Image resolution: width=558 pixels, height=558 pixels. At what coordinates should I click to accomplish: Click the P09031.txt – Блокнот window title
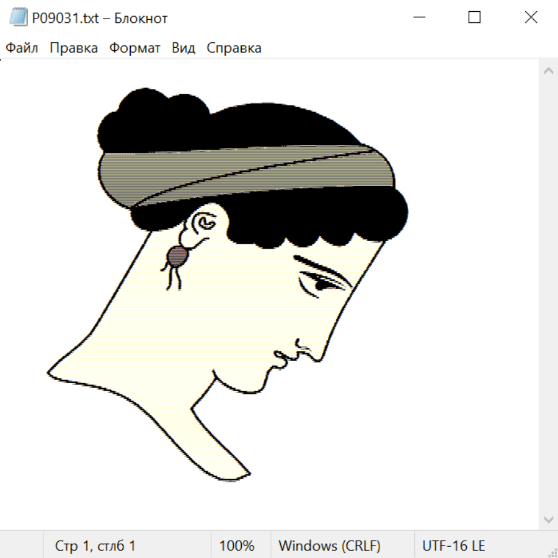(x=100, y=19)
